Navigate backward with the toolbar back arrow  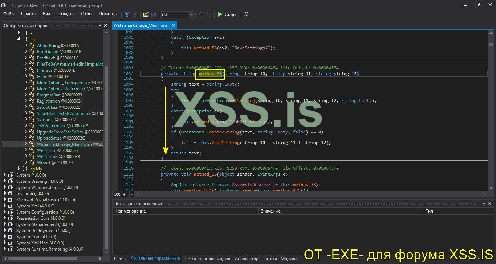127,15
